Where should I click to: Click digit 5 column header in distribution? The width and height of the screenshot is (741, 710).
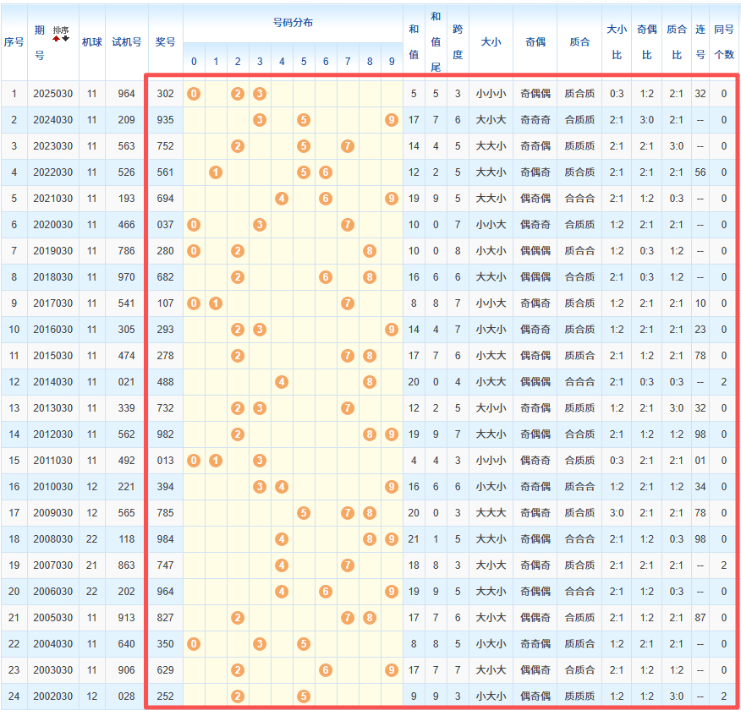pyautogui.click(x=304, y=61)
